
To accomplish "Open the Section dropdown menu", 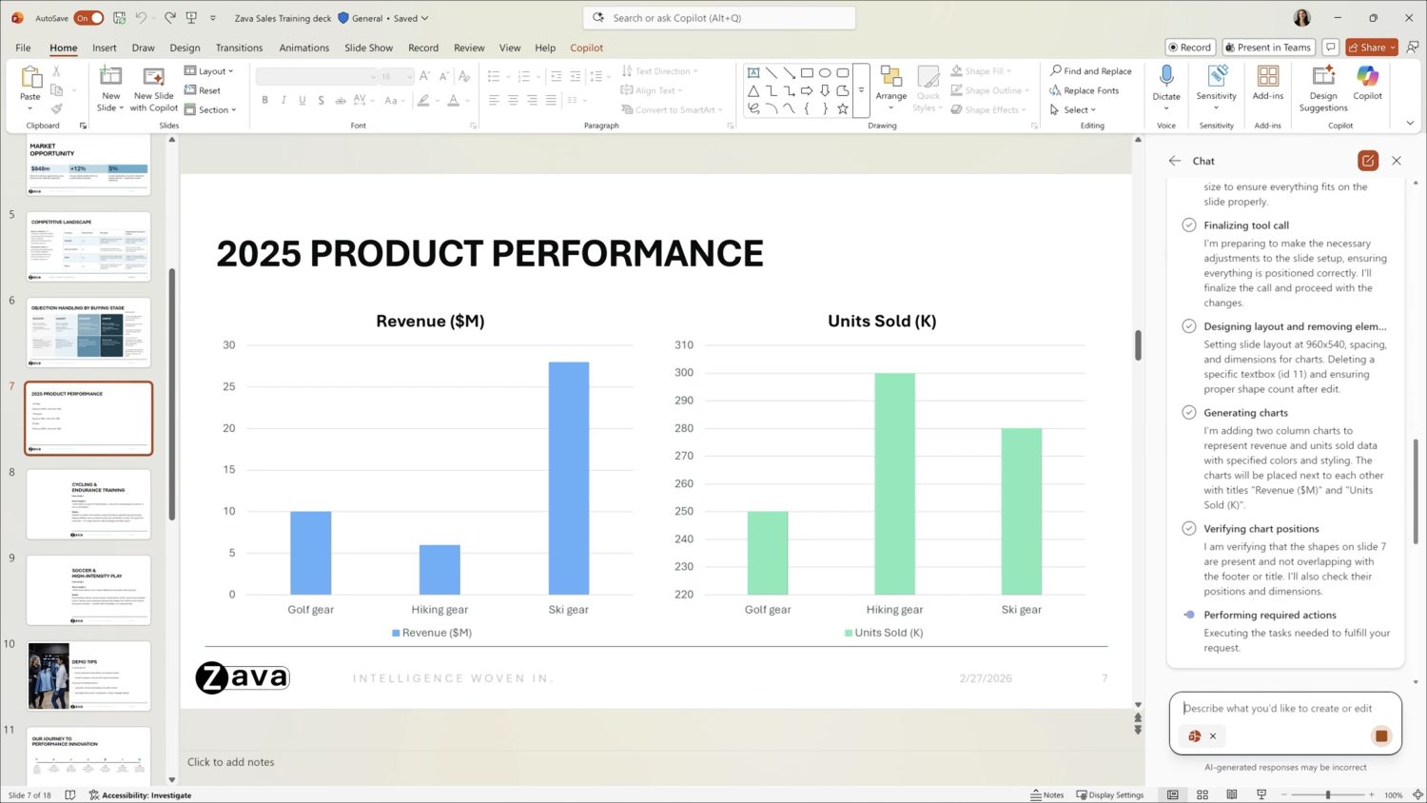I will coord(211,109).
